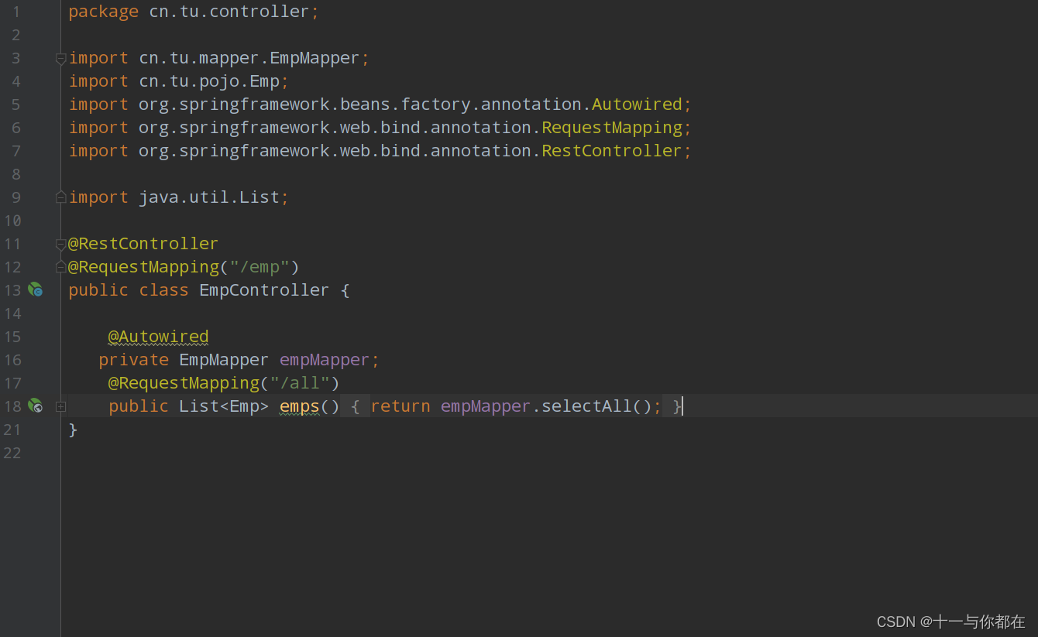Click the EmpController class name

coord(264,290)
